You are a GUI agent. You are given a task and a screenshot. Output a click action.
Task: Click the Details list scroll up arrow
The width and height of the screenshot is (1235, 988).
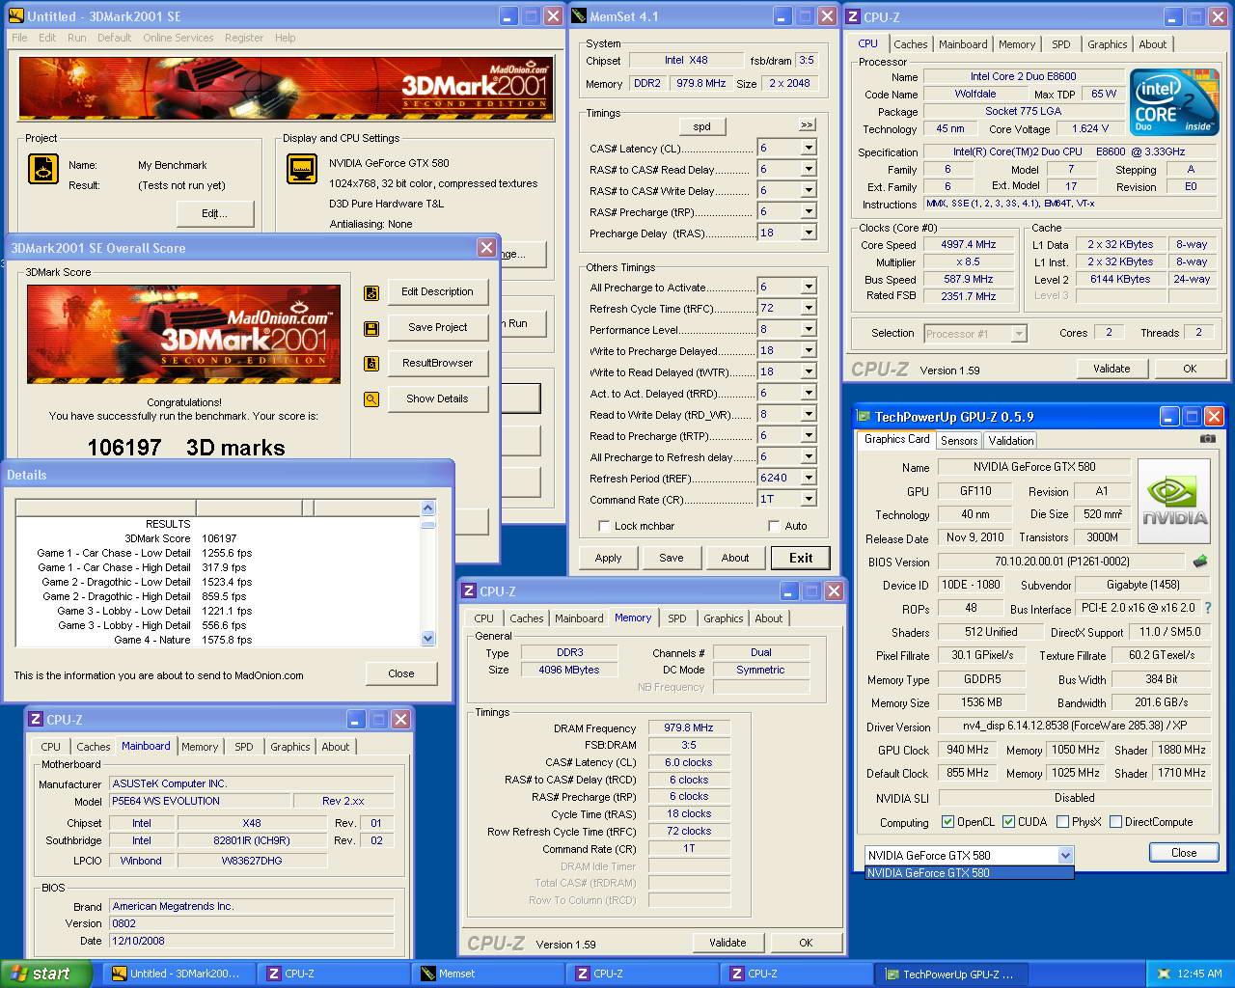pos(428,508)
